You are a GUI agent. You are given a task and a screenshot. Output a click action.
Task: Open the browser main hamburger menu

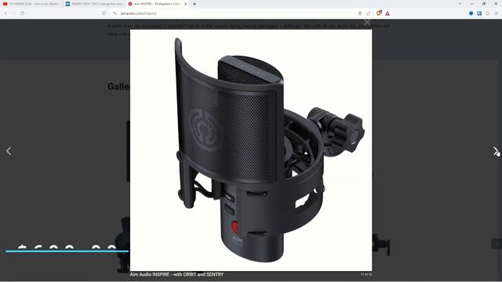click(x=497, y=13)
